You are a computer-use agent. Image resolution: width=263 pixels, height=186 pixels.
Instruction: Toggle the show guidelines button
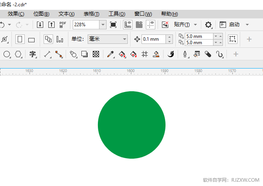[151, 25]
